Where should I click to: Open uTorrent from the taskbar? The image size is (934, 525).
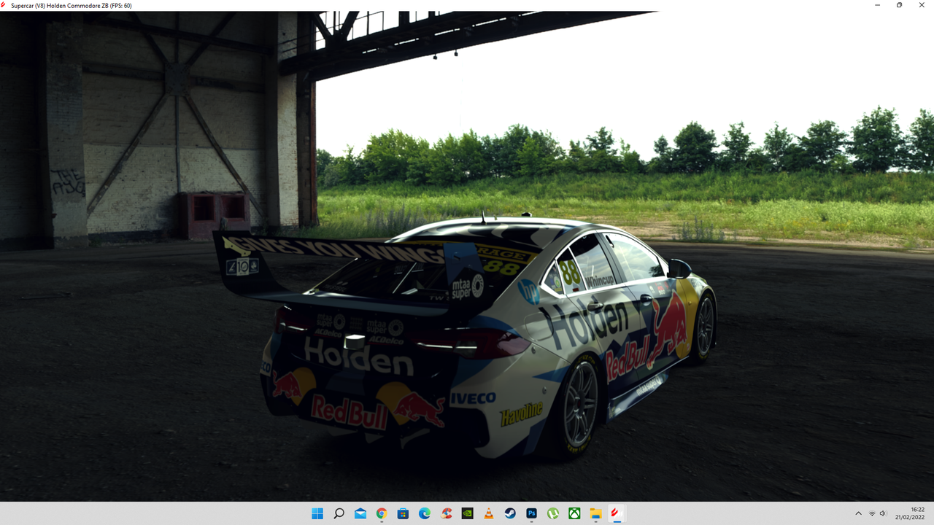point(552,513)
